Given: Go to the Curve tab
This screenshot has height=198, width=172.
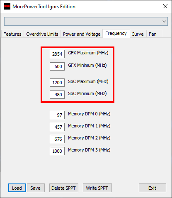Looking at the screenshot, I should pyautogui.click(x=138, y=34).
